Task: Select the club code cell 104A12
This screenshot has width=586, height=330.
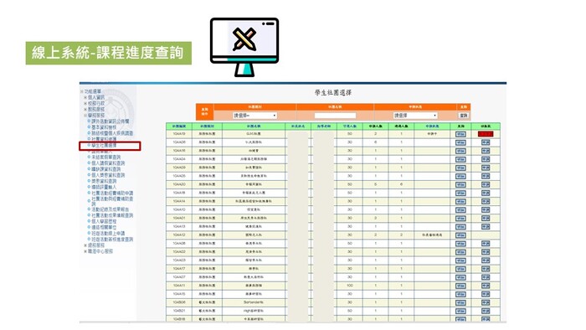Action: [179, 235]
